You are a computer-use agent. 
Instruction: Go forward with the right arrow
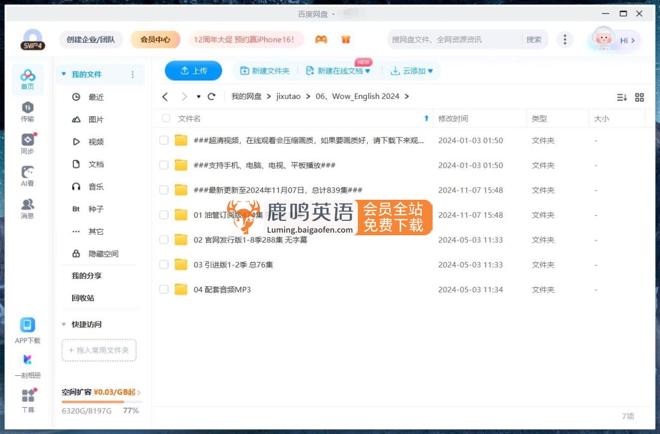pyautogui.click(x=184, y=96)
